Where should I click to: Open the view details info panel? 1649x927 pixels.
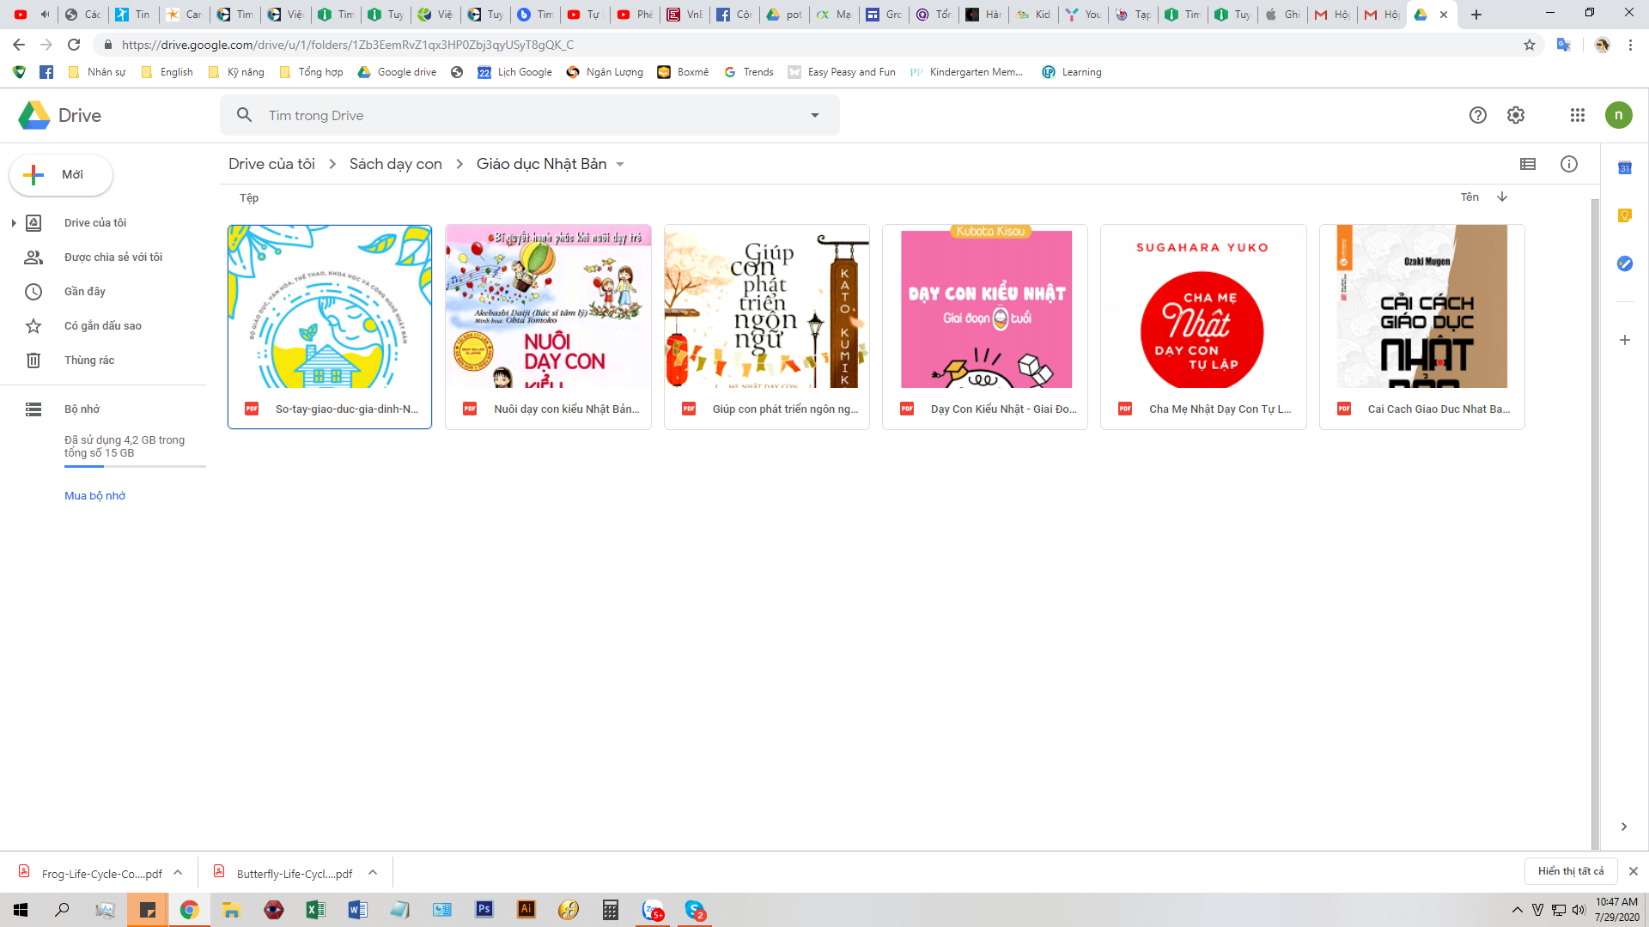tap(1568, 164)
